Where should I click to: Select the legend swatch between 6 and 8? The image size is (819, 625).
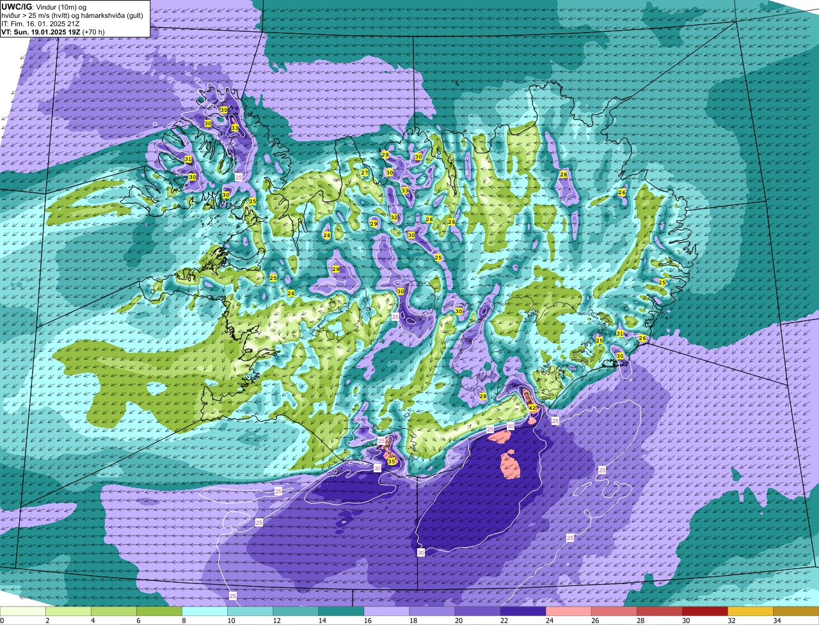click(x=159, y=611)
